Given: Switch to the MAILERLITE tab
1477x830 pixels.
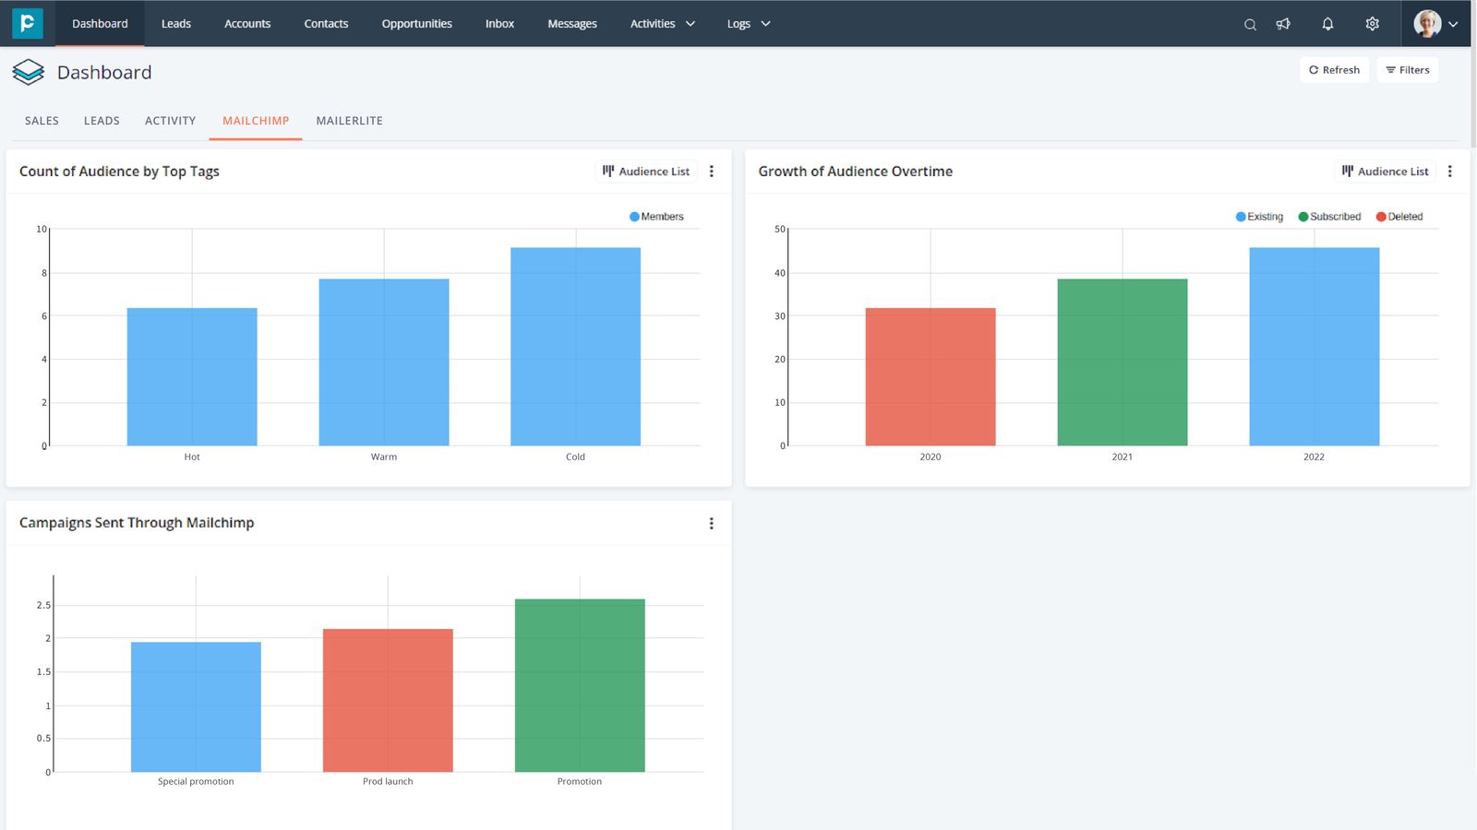Looking at the screenshot, I should click(349, 120).
